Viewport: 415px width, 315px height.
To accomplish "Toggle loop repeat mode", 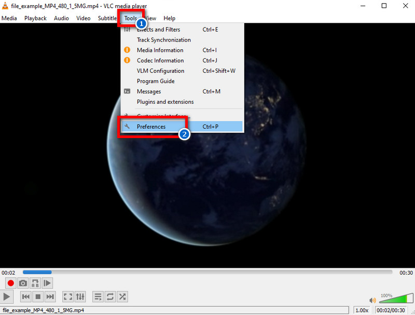I will pyautogui.click(x=110, y=297).
